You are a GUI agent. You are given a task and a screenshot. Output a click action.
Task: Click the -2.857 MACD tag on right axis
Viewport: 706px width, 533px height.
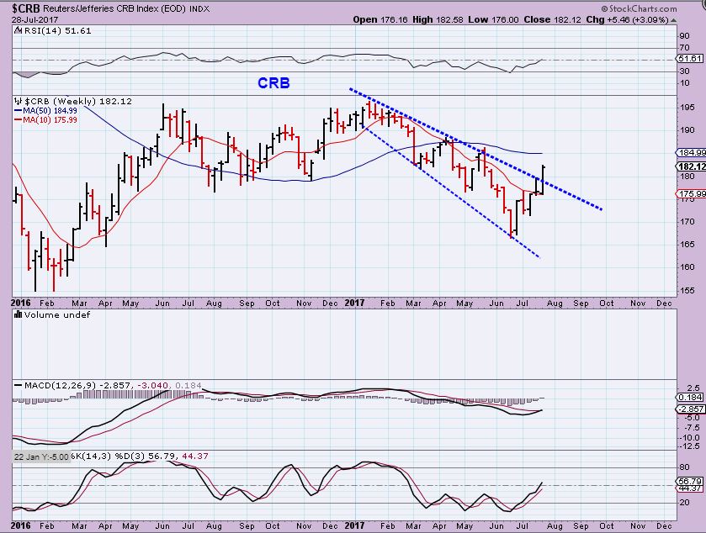pos(690,409)
